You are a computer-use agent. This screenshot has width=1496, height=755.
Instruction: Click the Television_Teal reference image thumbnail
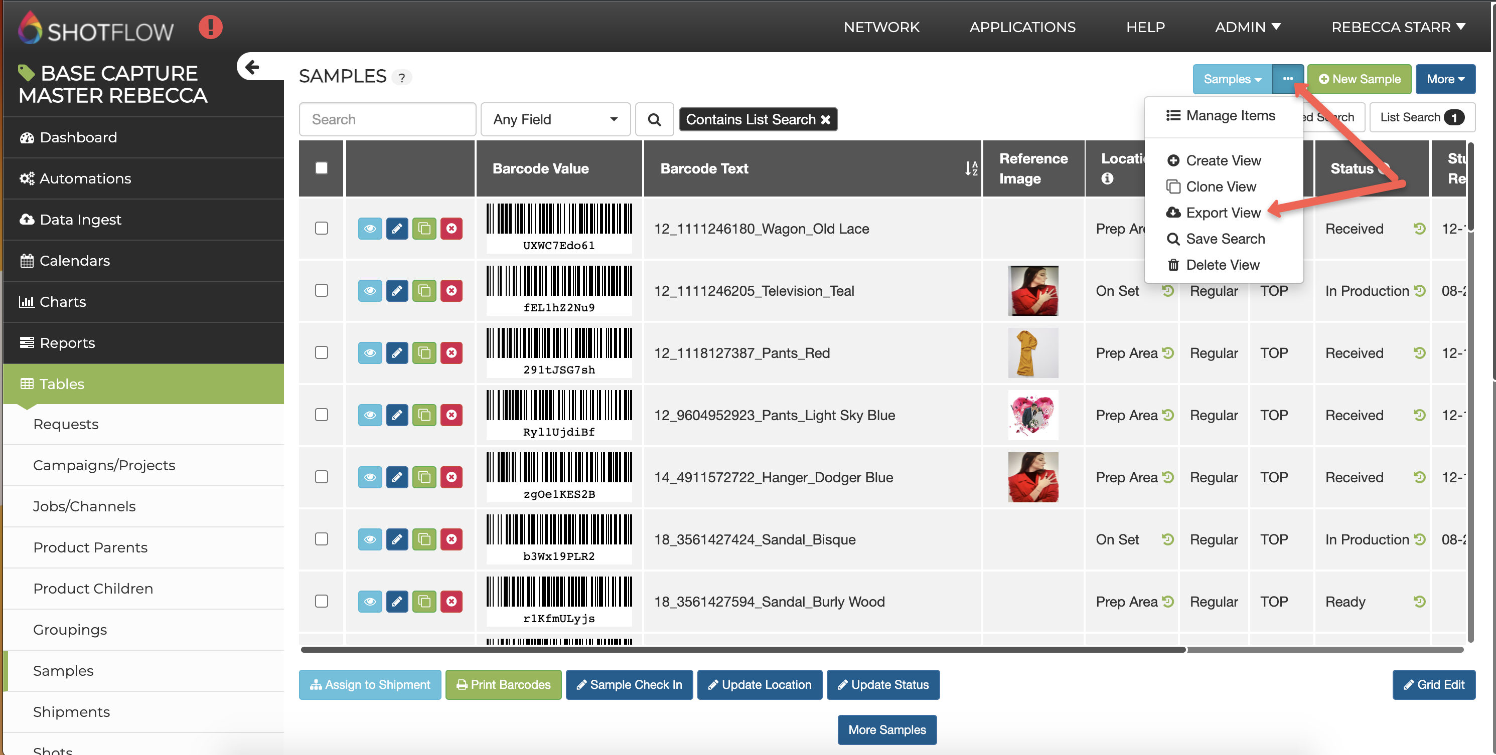pos(1032,291)
